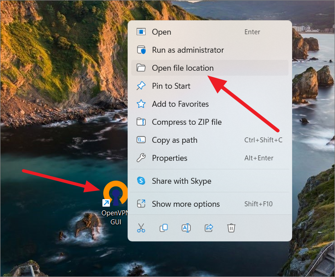The image size is (335, 277).
Task: Select the OpenVPN GUI desktop shortcut
Action: 115,203
